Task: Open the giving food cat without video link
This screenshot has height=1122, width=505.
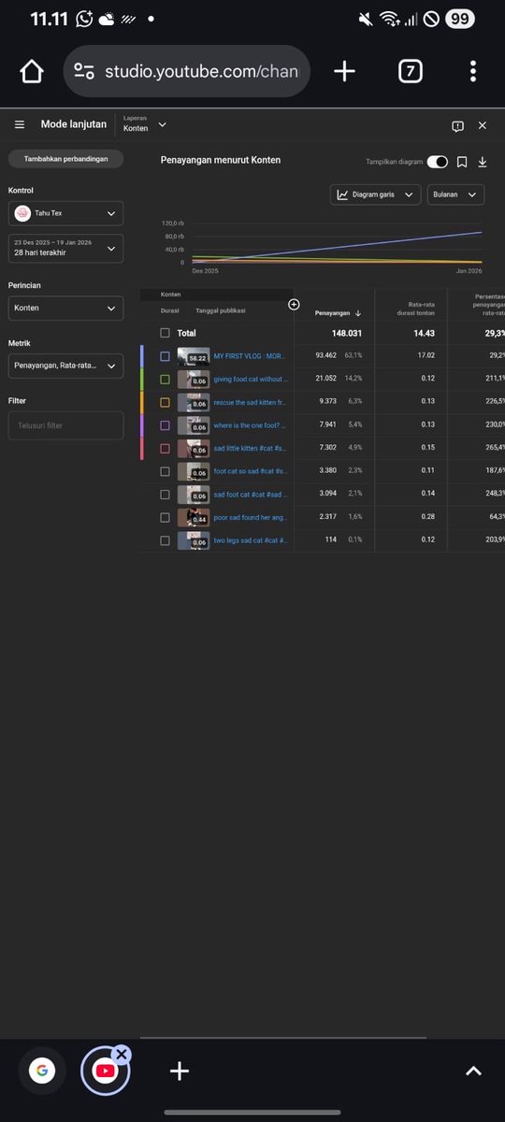Action: point(251,380)
